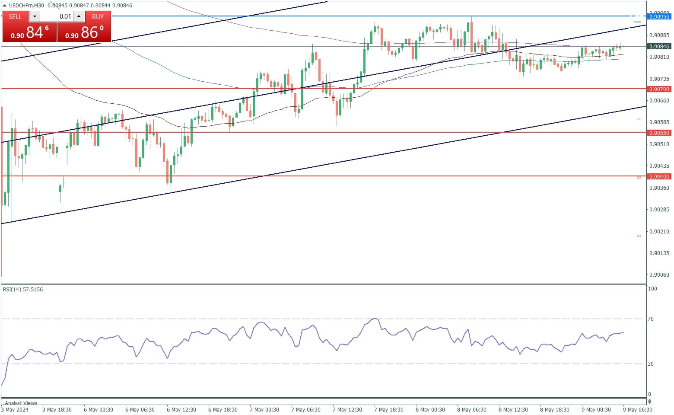Click the RSI scale value 30

pyautogui.click(x=650, y=364)
